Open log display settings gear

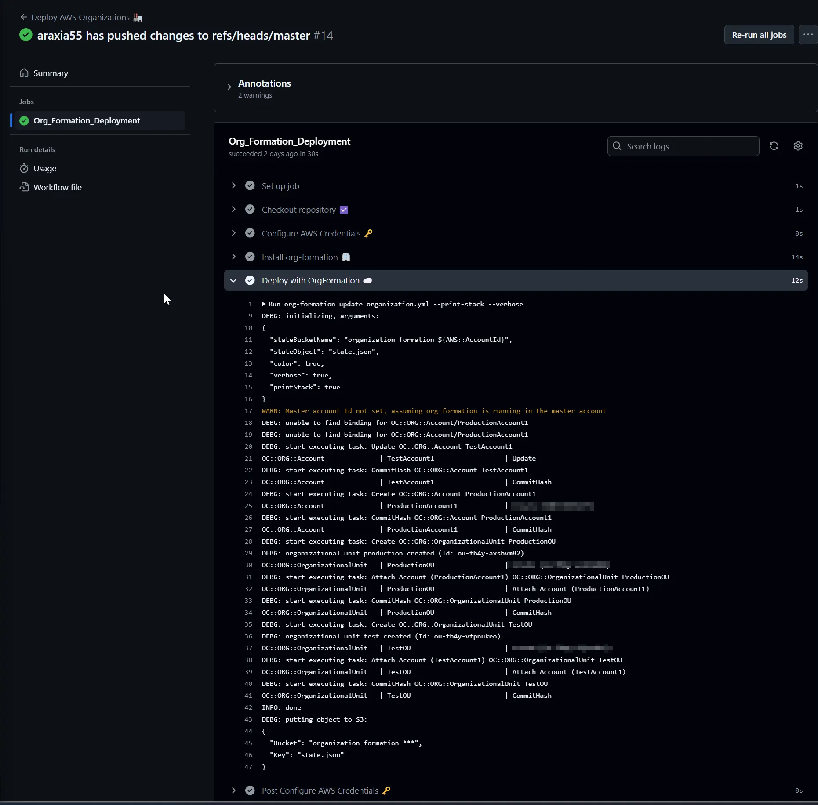tap(798, 146)
